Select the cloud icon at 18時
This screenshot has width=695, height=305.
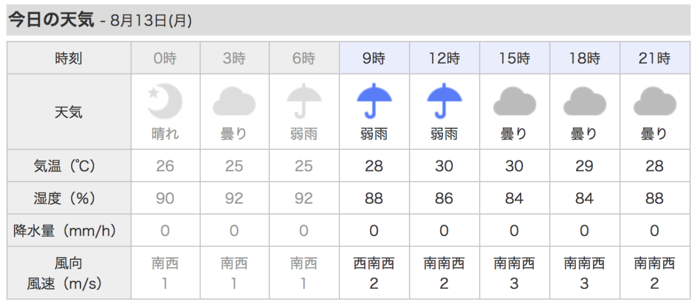[584, 102]
